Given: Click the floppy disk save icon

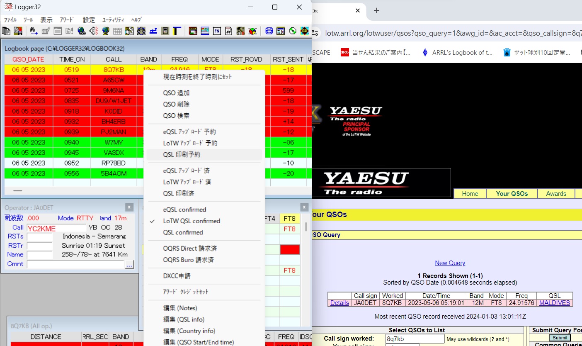Looking at the screenshot, I should coord(17,31).
